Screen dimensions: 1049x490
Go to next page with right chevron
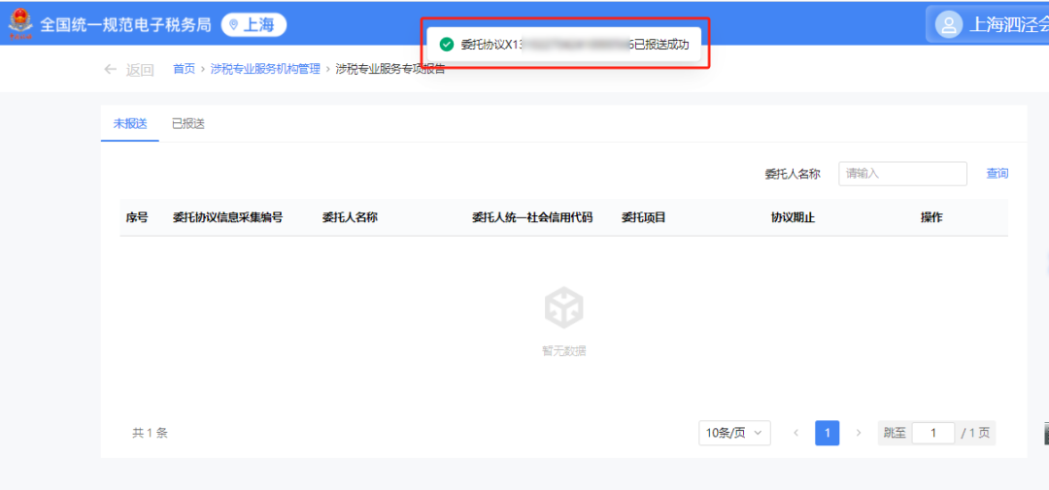click(x=858, y=433)
